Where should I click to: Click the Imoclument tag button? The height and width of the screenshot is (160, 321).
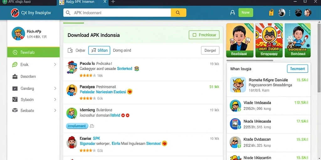pos(77,126)
